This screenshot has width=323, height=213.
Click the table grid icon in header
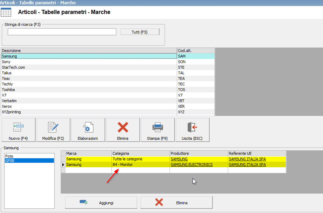6,12
